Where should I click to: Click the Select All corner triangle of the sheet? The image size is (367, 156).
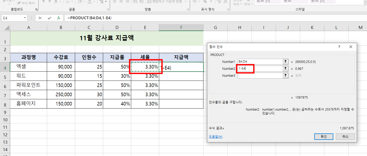tap(7, 28)
